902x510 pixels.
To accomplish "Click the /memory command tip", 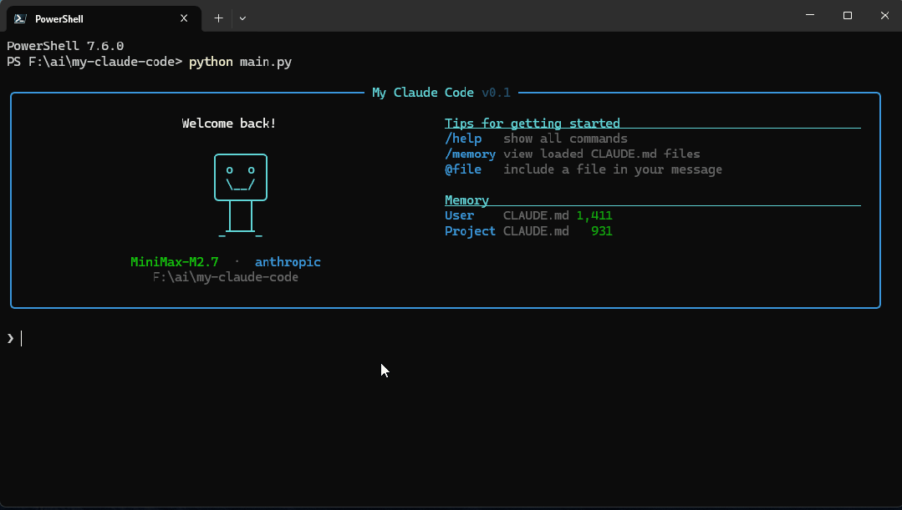I will click(470, 154).
